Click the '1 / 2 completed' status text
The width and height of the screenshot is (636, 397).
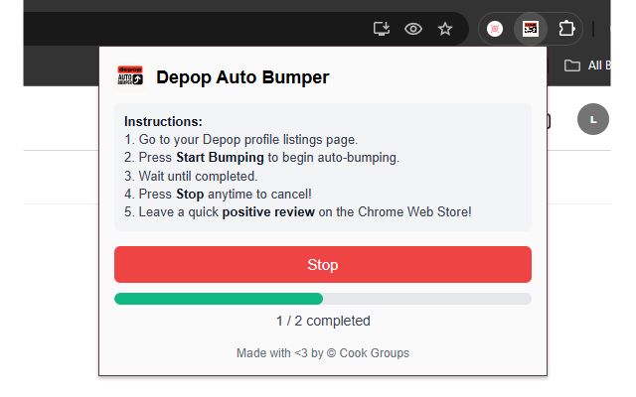pos(323,321)
